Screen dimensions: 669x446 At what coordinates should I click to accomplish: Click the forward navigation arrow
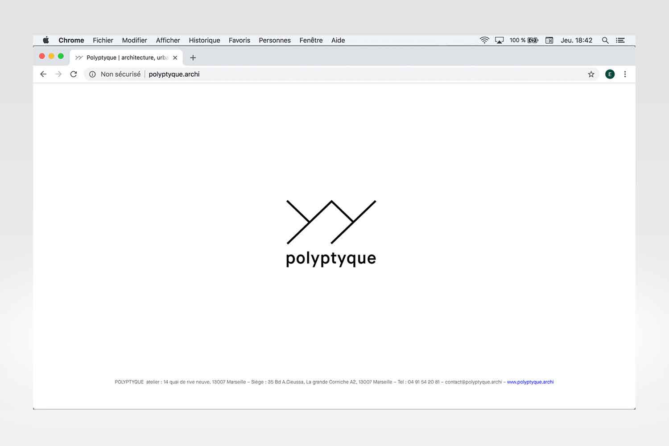pos(58,74)
